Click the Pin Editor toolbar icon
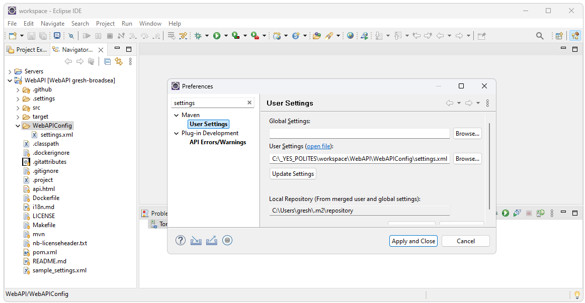 pos(482,36)
